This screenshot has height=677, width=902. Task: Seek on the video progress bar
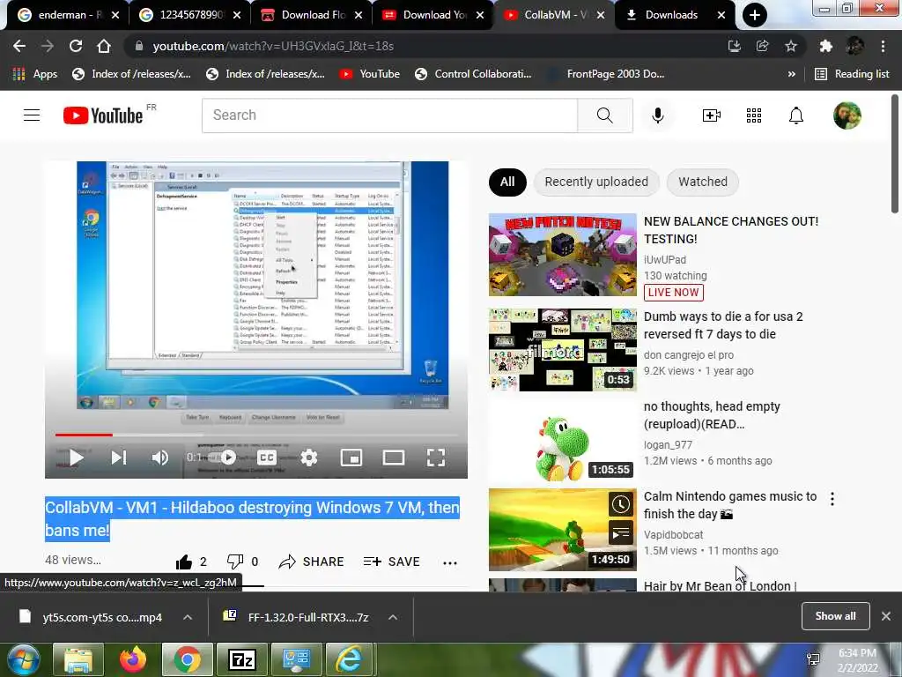pyautogui.click(x=256, y=435)
